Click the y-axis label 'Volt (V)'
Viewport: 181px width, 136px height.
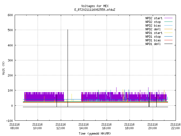pyautogui.click(x=3, y=68)
